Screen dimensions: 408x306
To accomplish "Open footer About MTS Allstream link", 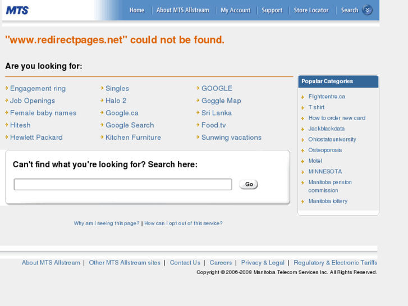I will [51, 263].
